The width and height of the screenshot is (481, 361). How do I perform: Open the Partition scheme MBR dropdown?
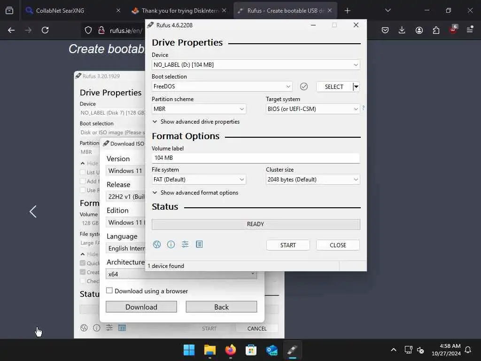click(x=199, y=109)
